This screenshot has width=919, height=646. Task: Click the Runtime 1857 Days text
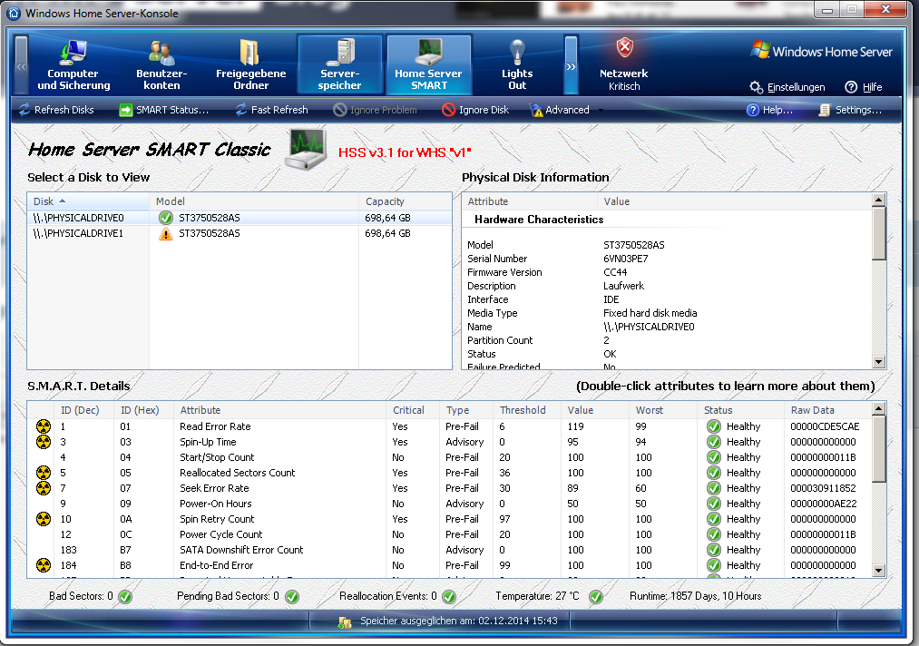[x=696, y=596]
